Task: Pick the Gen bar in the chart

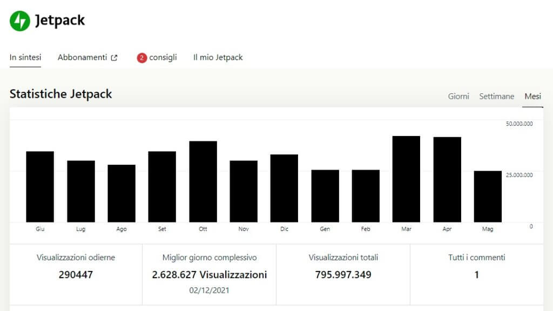Action: pos(325,196)
